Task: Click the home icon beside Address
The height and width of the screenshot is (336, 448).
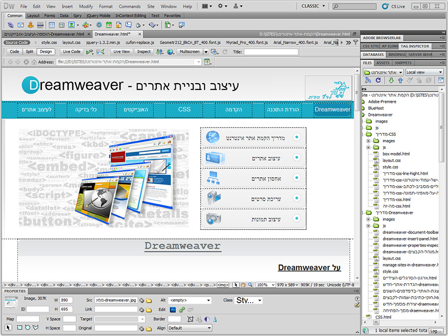Action: (34, 62)
